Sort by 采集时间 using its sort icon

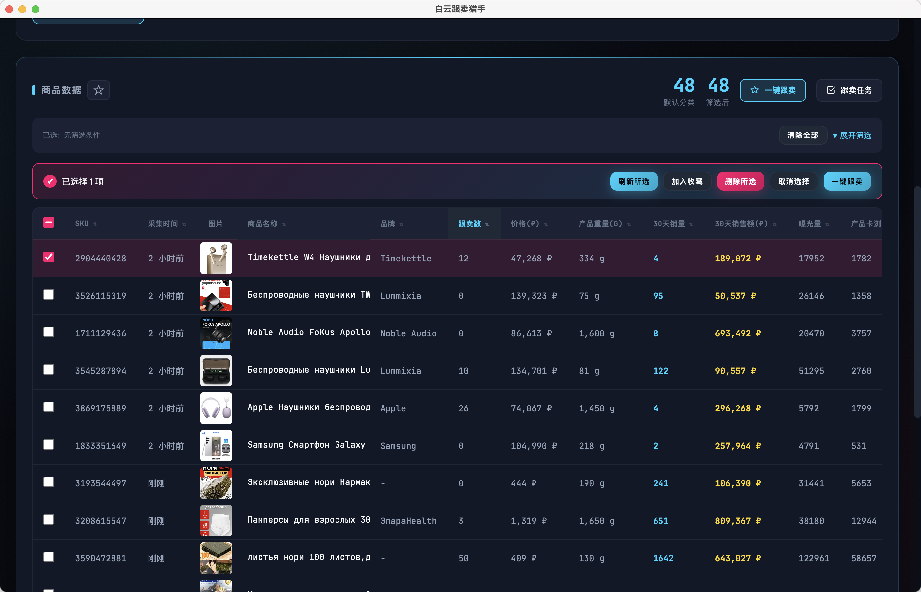click(184, 224)
